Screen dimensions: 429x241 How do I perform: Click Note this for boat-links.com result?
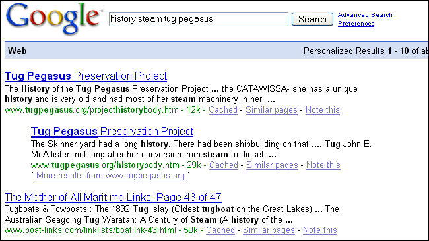(x=320, y=230)
